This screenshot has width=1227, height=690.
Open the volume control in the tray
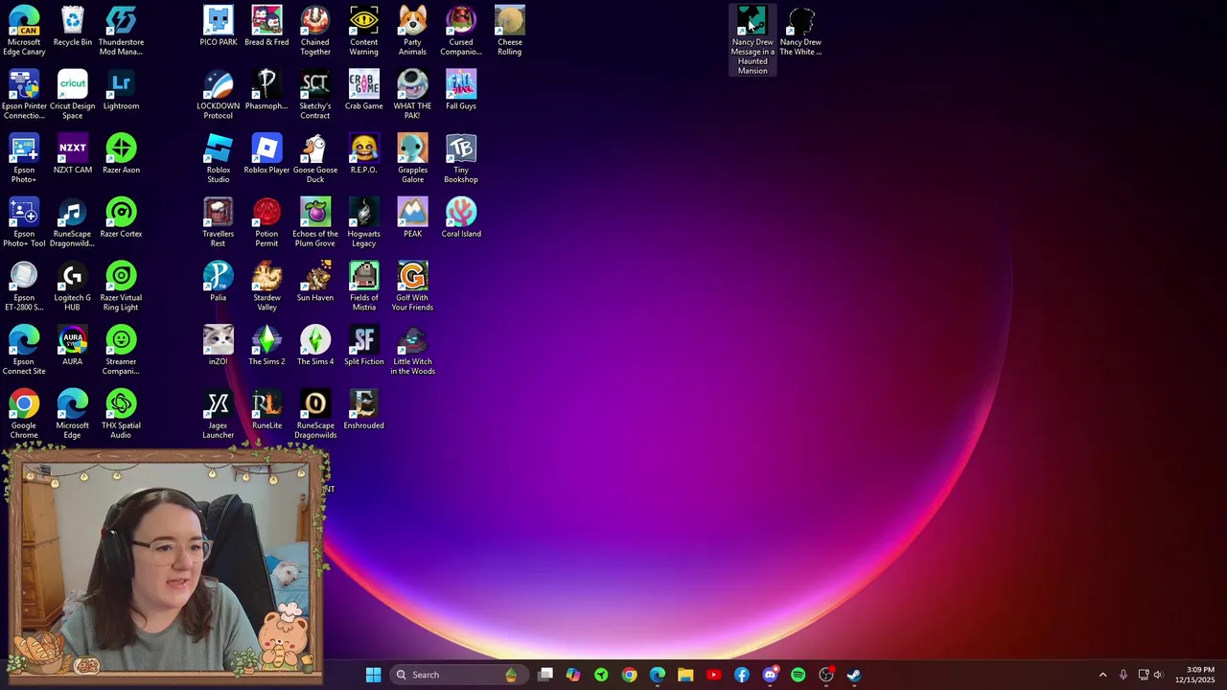click(x=1158, y=675)
